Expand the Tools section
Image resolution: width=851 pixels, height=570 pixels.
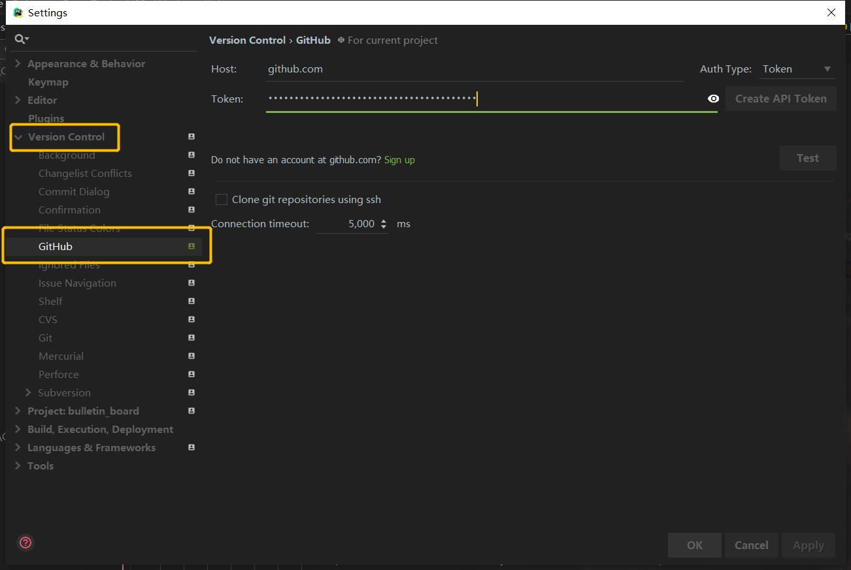18,466
